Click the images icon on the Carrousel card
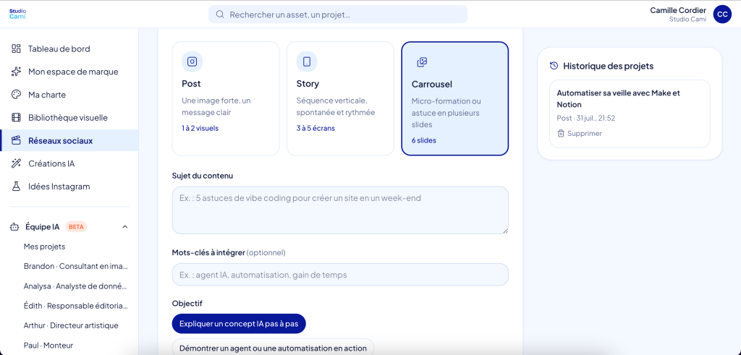 pyautogui.click(x=422, y=62)
